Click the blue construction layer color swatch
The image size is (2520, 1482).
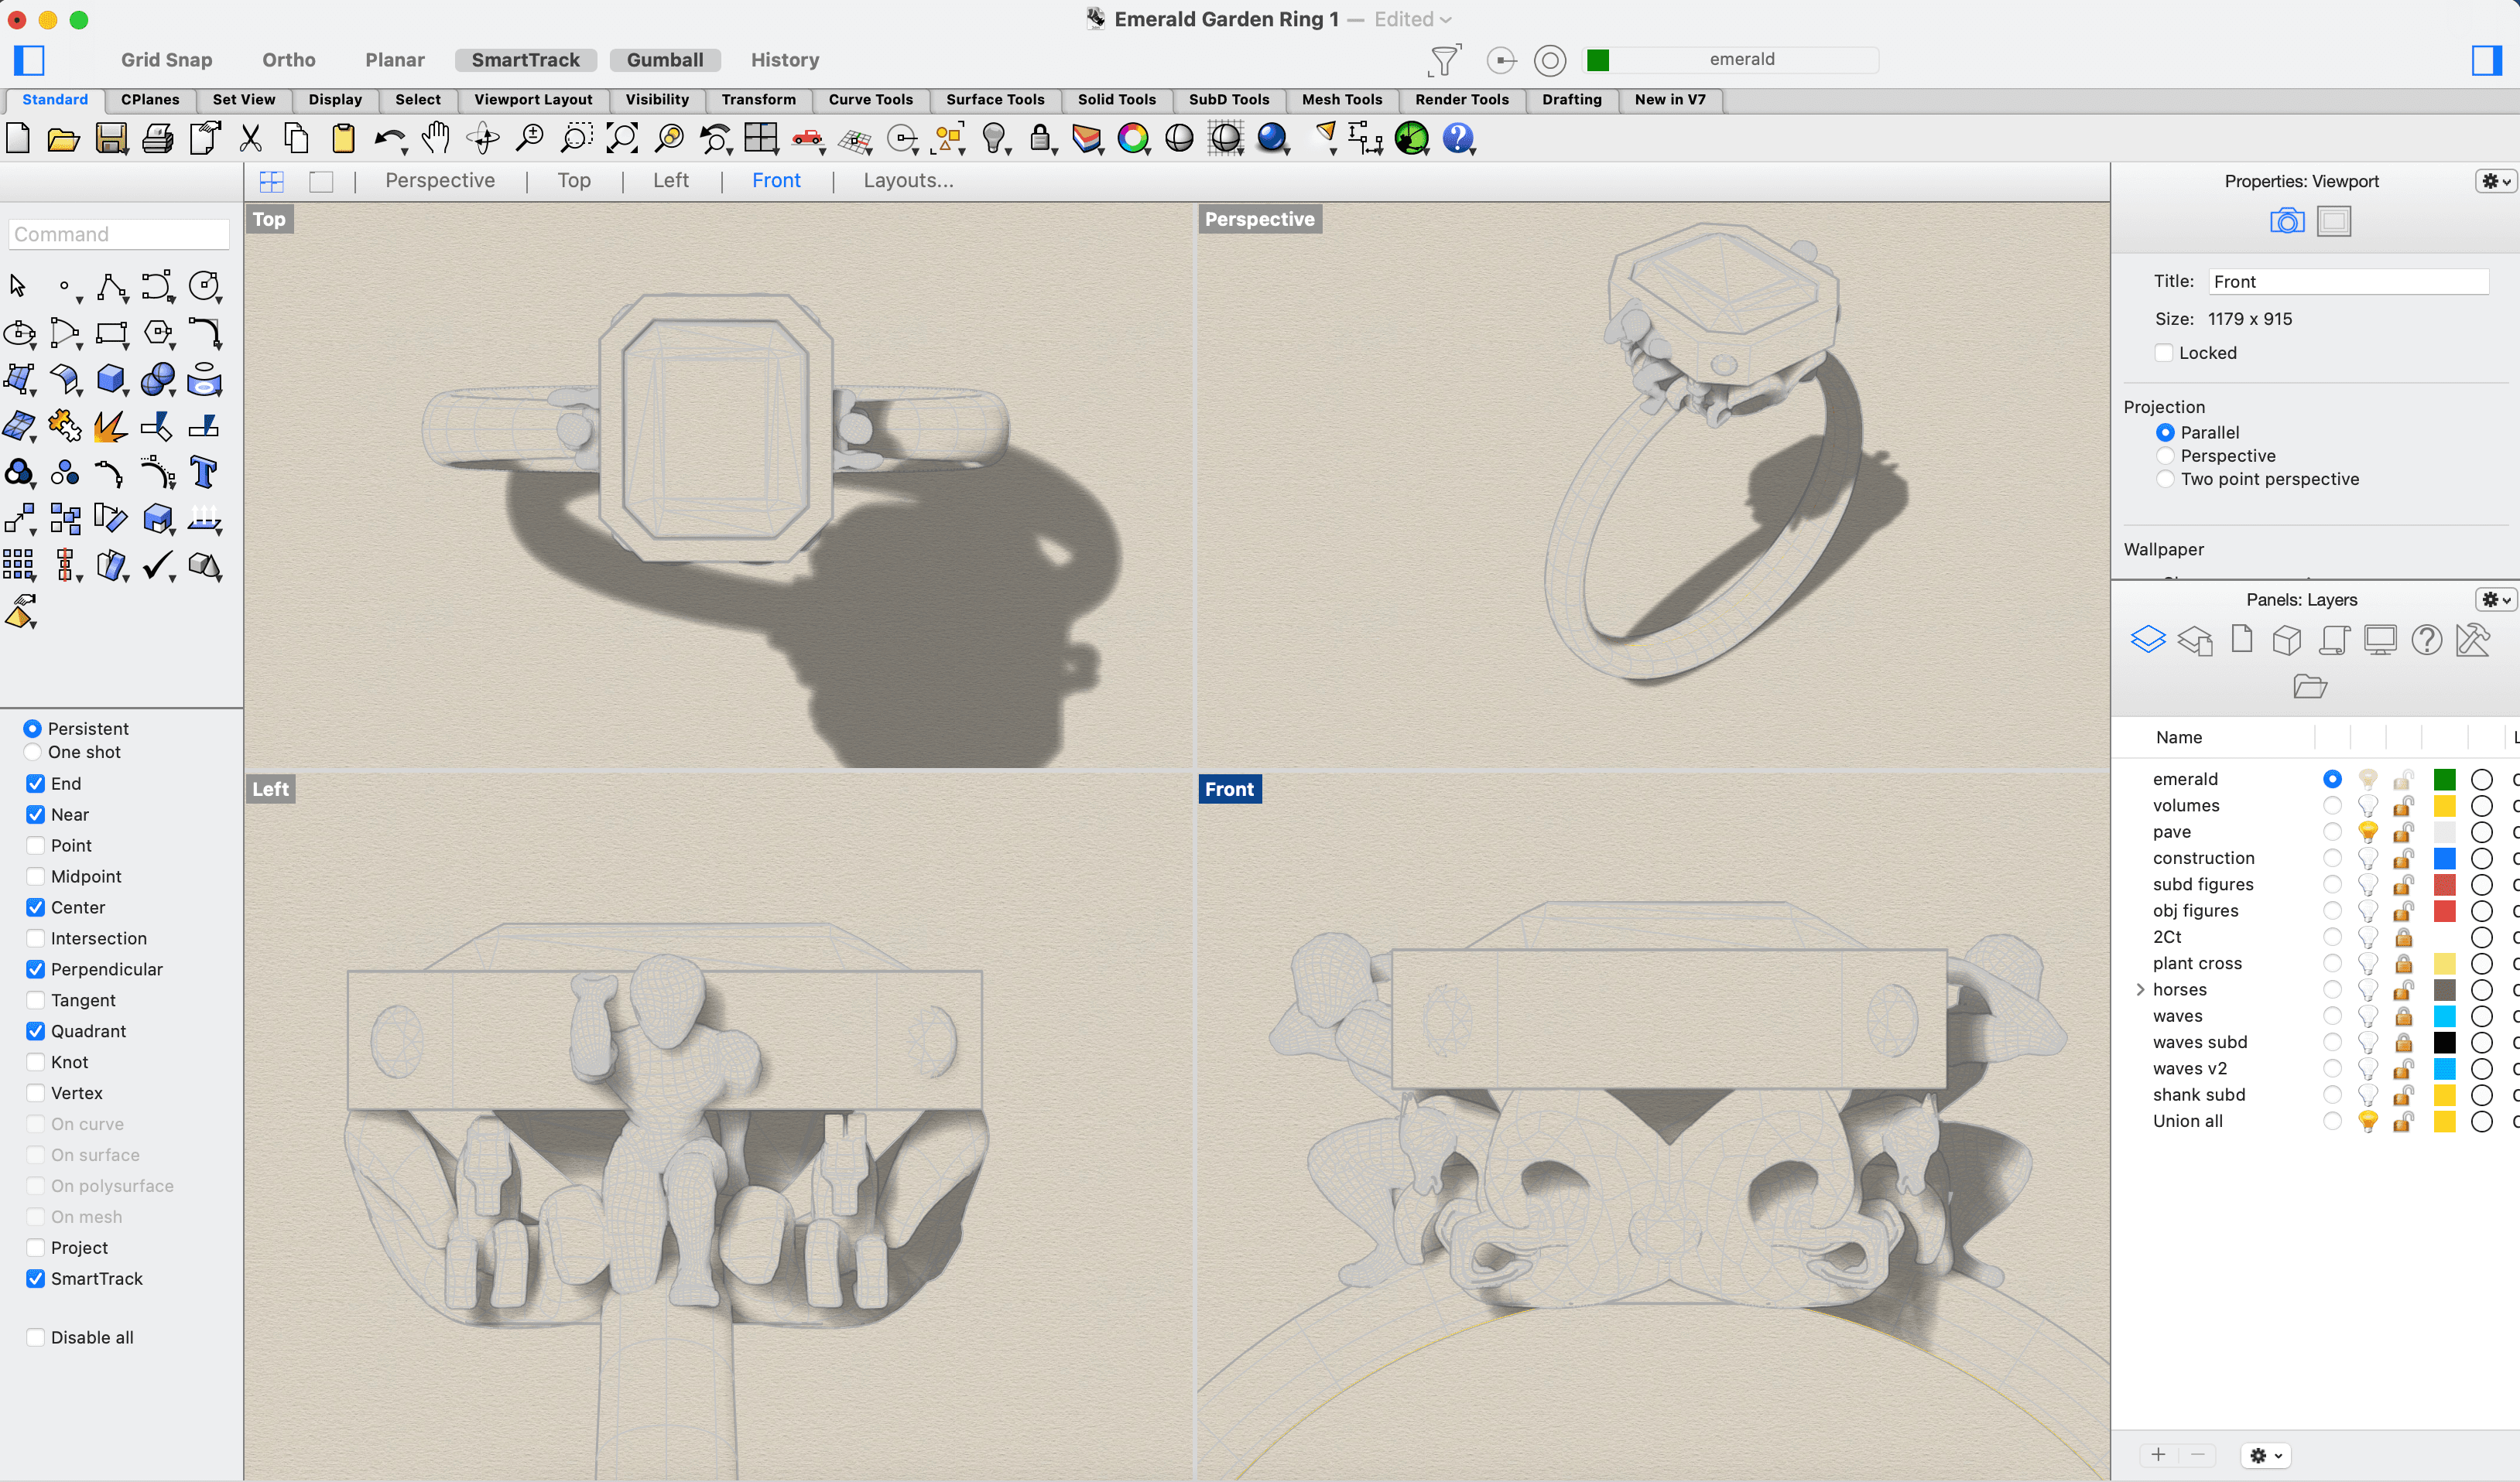click(x=2444, y=859)
